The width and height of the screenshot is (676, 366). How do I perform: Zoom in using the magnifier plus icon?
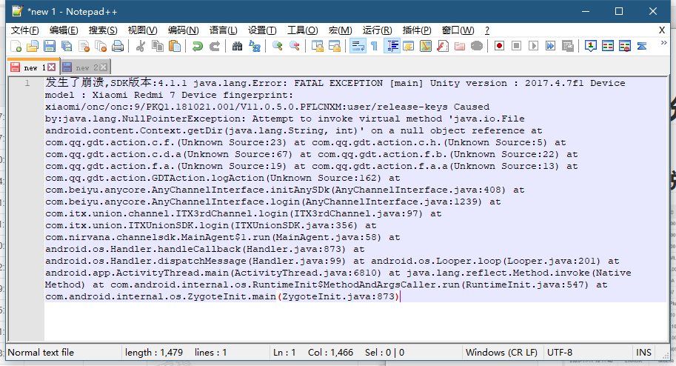tap(277, 46)
